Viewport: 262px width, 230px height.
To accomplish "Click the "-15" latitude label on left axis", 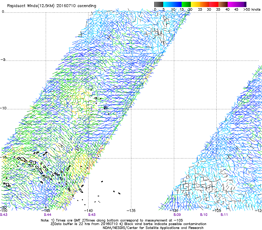I will pos(3,157).
